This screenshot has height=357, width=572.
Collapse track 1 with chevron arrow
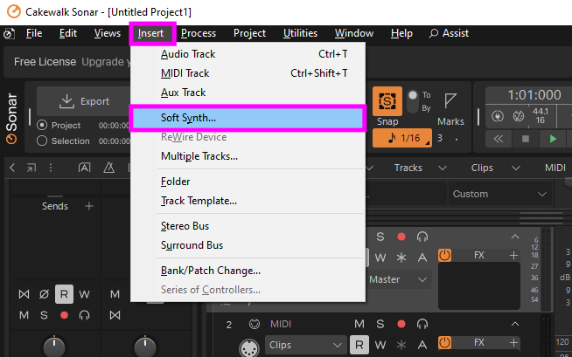click(515, 237)
